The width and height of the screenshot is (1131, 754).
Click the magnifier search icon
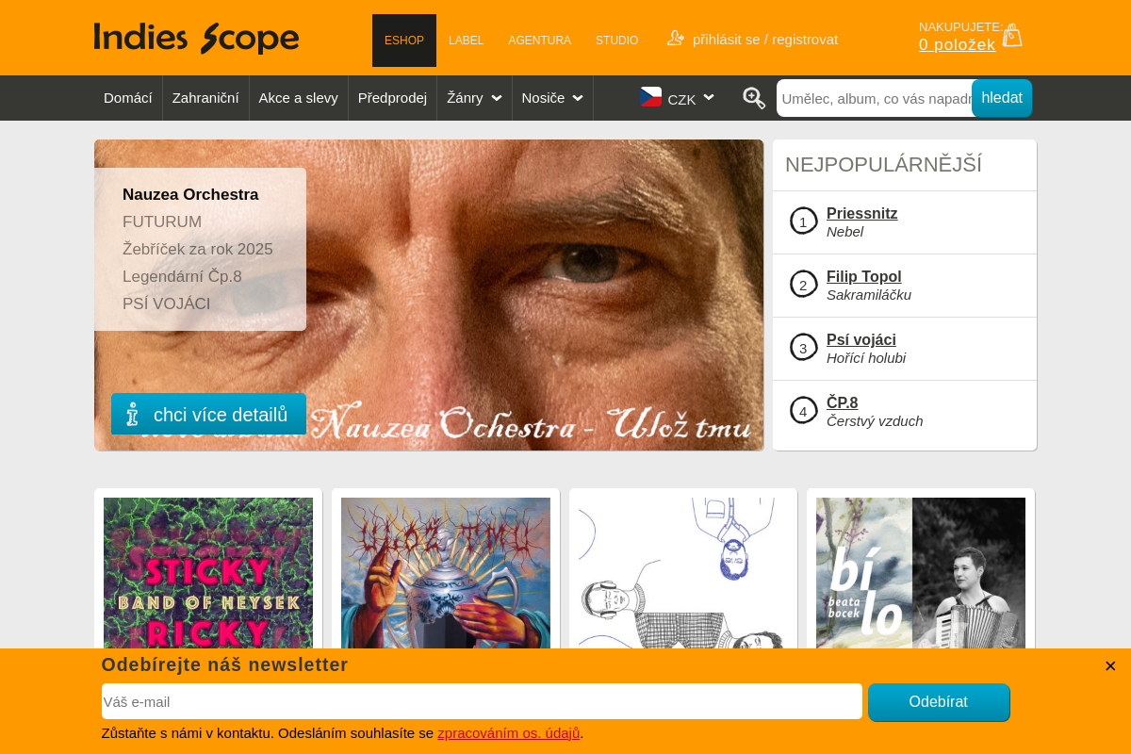tap(754, 98)
